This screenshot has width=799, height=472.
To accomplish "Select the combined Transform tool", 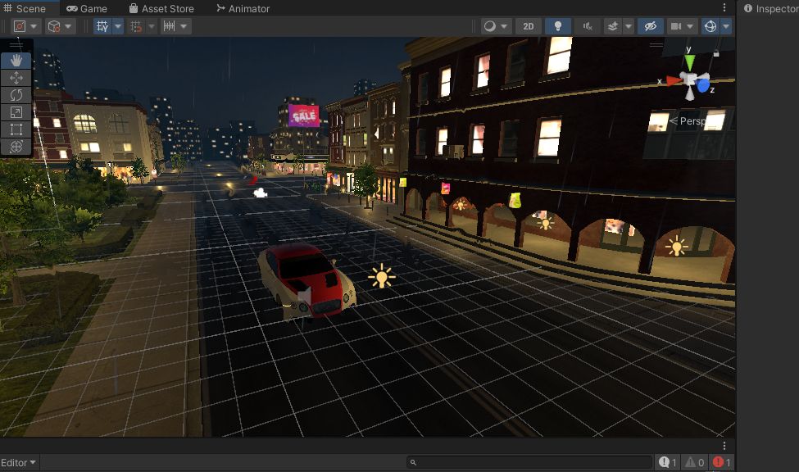I will 16,147.
